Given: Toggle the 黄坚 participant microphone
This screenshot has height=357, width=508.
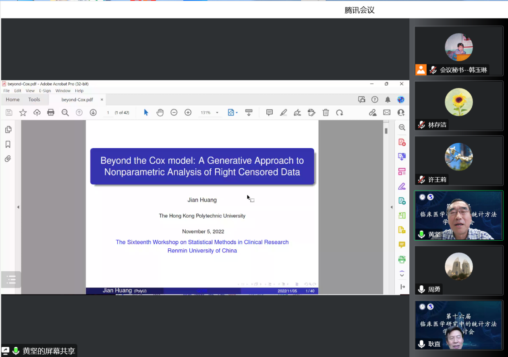Looking at the screenshot, I should click(x=421, y=234).
